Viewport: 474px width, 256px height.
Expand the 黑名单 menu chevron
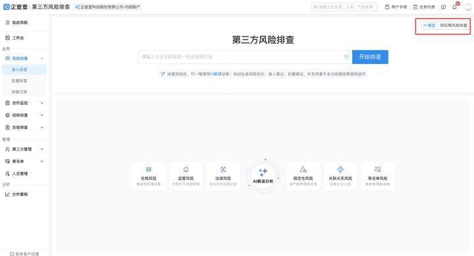(x=42, y=161)
